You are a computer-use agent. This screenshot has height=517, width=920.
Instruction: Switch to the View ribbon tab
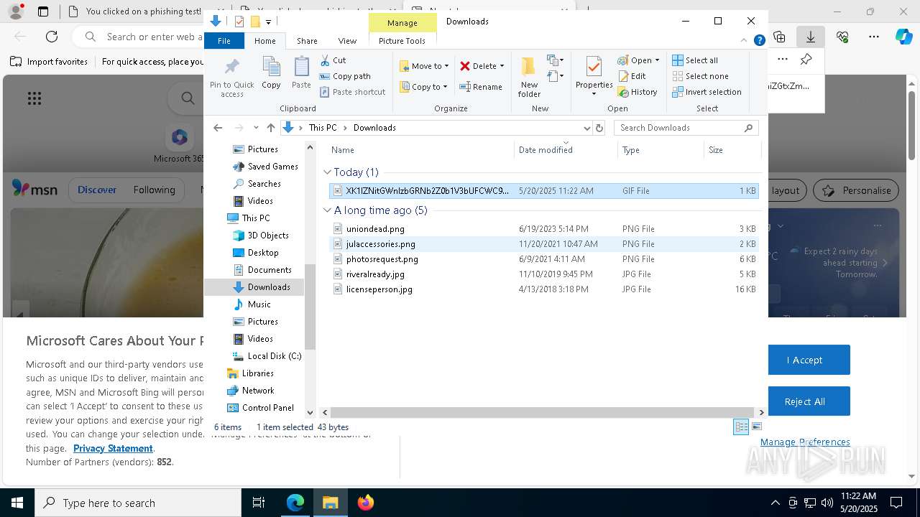point(347,41)
